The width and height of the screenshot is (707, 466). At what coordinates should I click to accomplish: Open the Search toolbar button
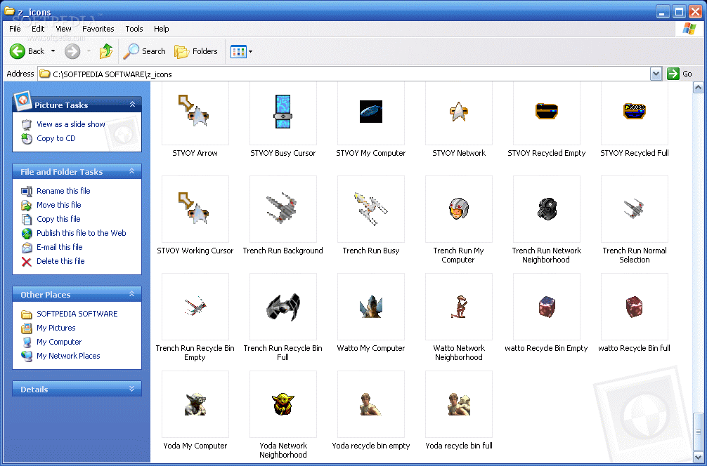coord(145,51)
